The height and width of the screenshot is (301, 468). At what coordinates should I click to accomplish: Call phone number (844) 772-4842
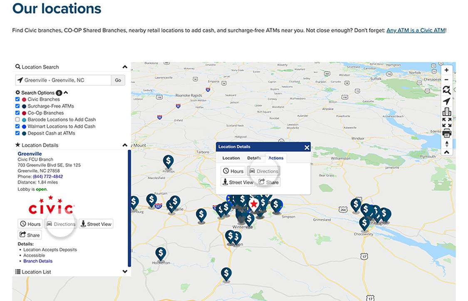[48, 176]
